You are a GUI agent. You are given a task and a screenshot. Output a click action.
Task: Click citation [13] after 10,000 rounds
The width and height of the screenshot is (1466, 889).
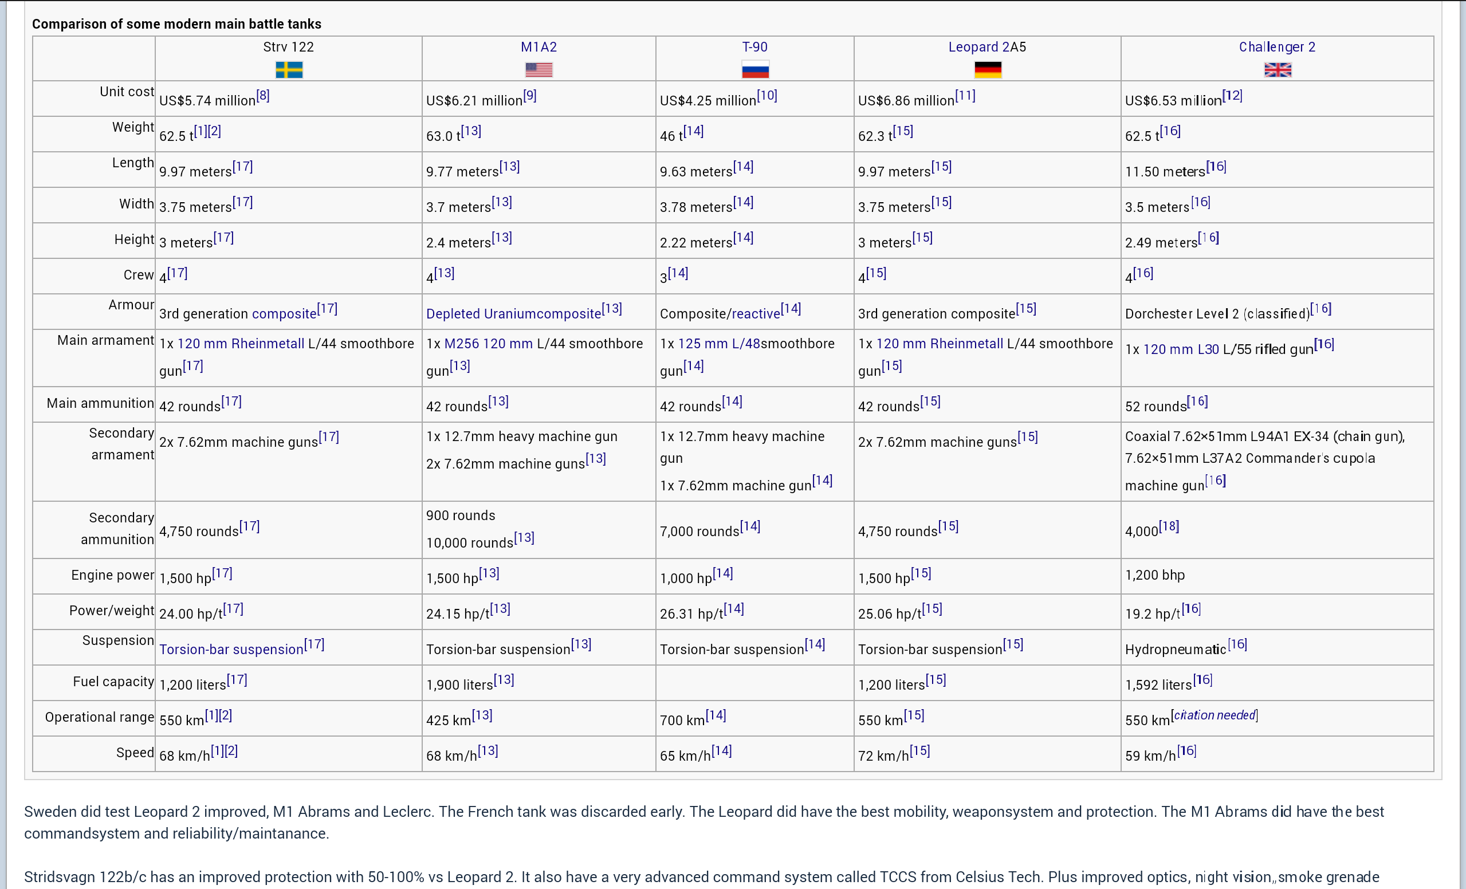point(524,538)
